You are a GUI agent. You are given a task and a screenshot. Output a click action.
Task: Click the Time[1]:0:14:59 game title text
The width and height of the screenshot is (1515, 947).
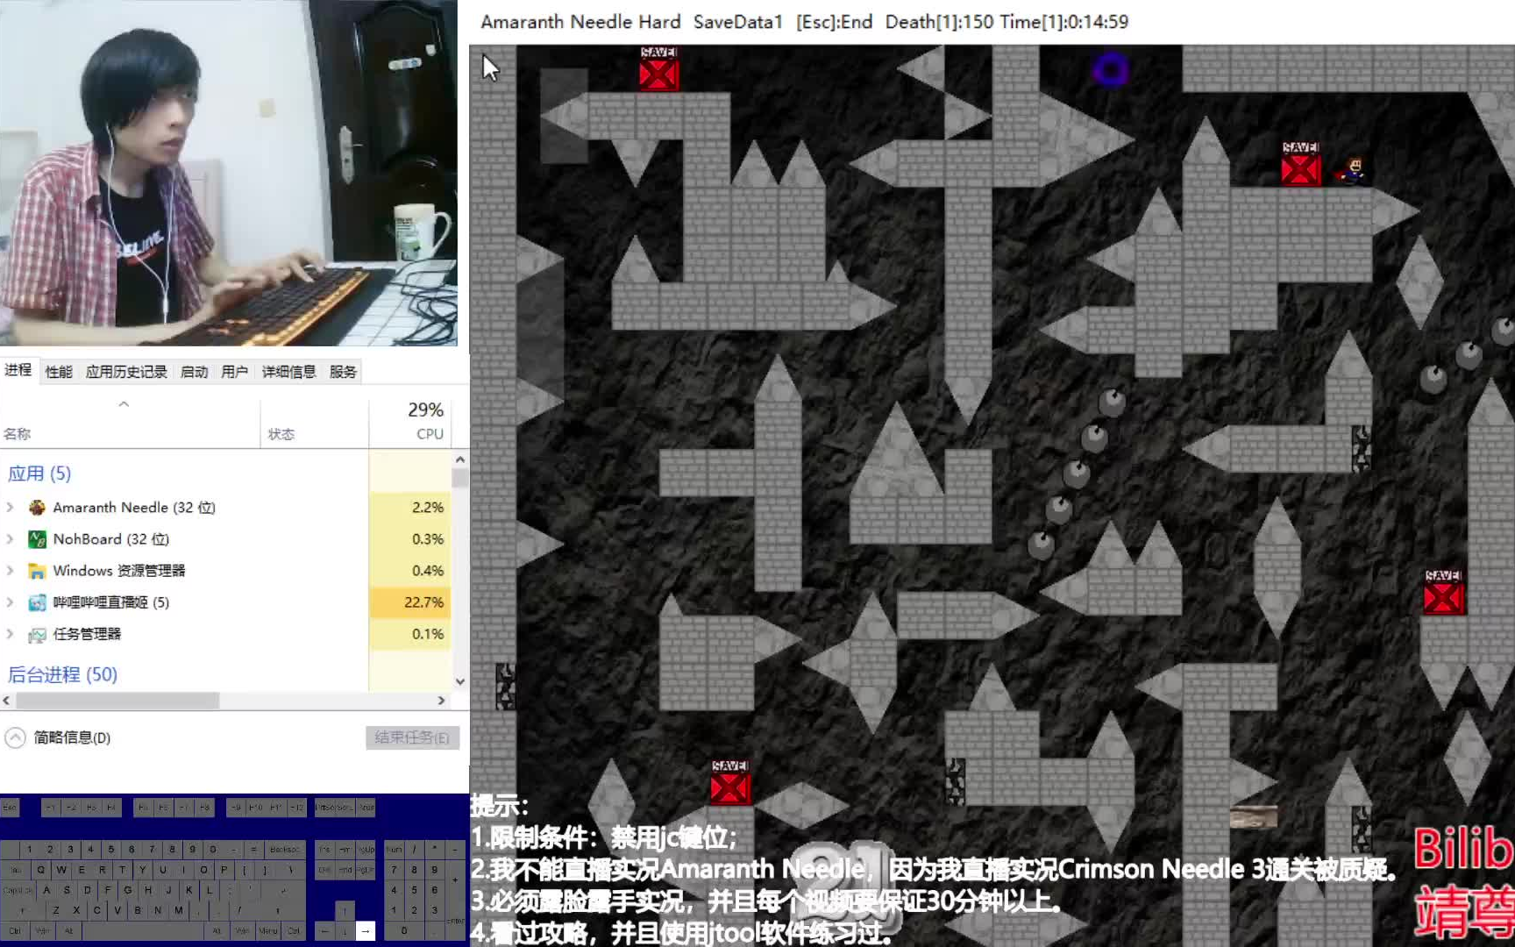pos(1063,22)
